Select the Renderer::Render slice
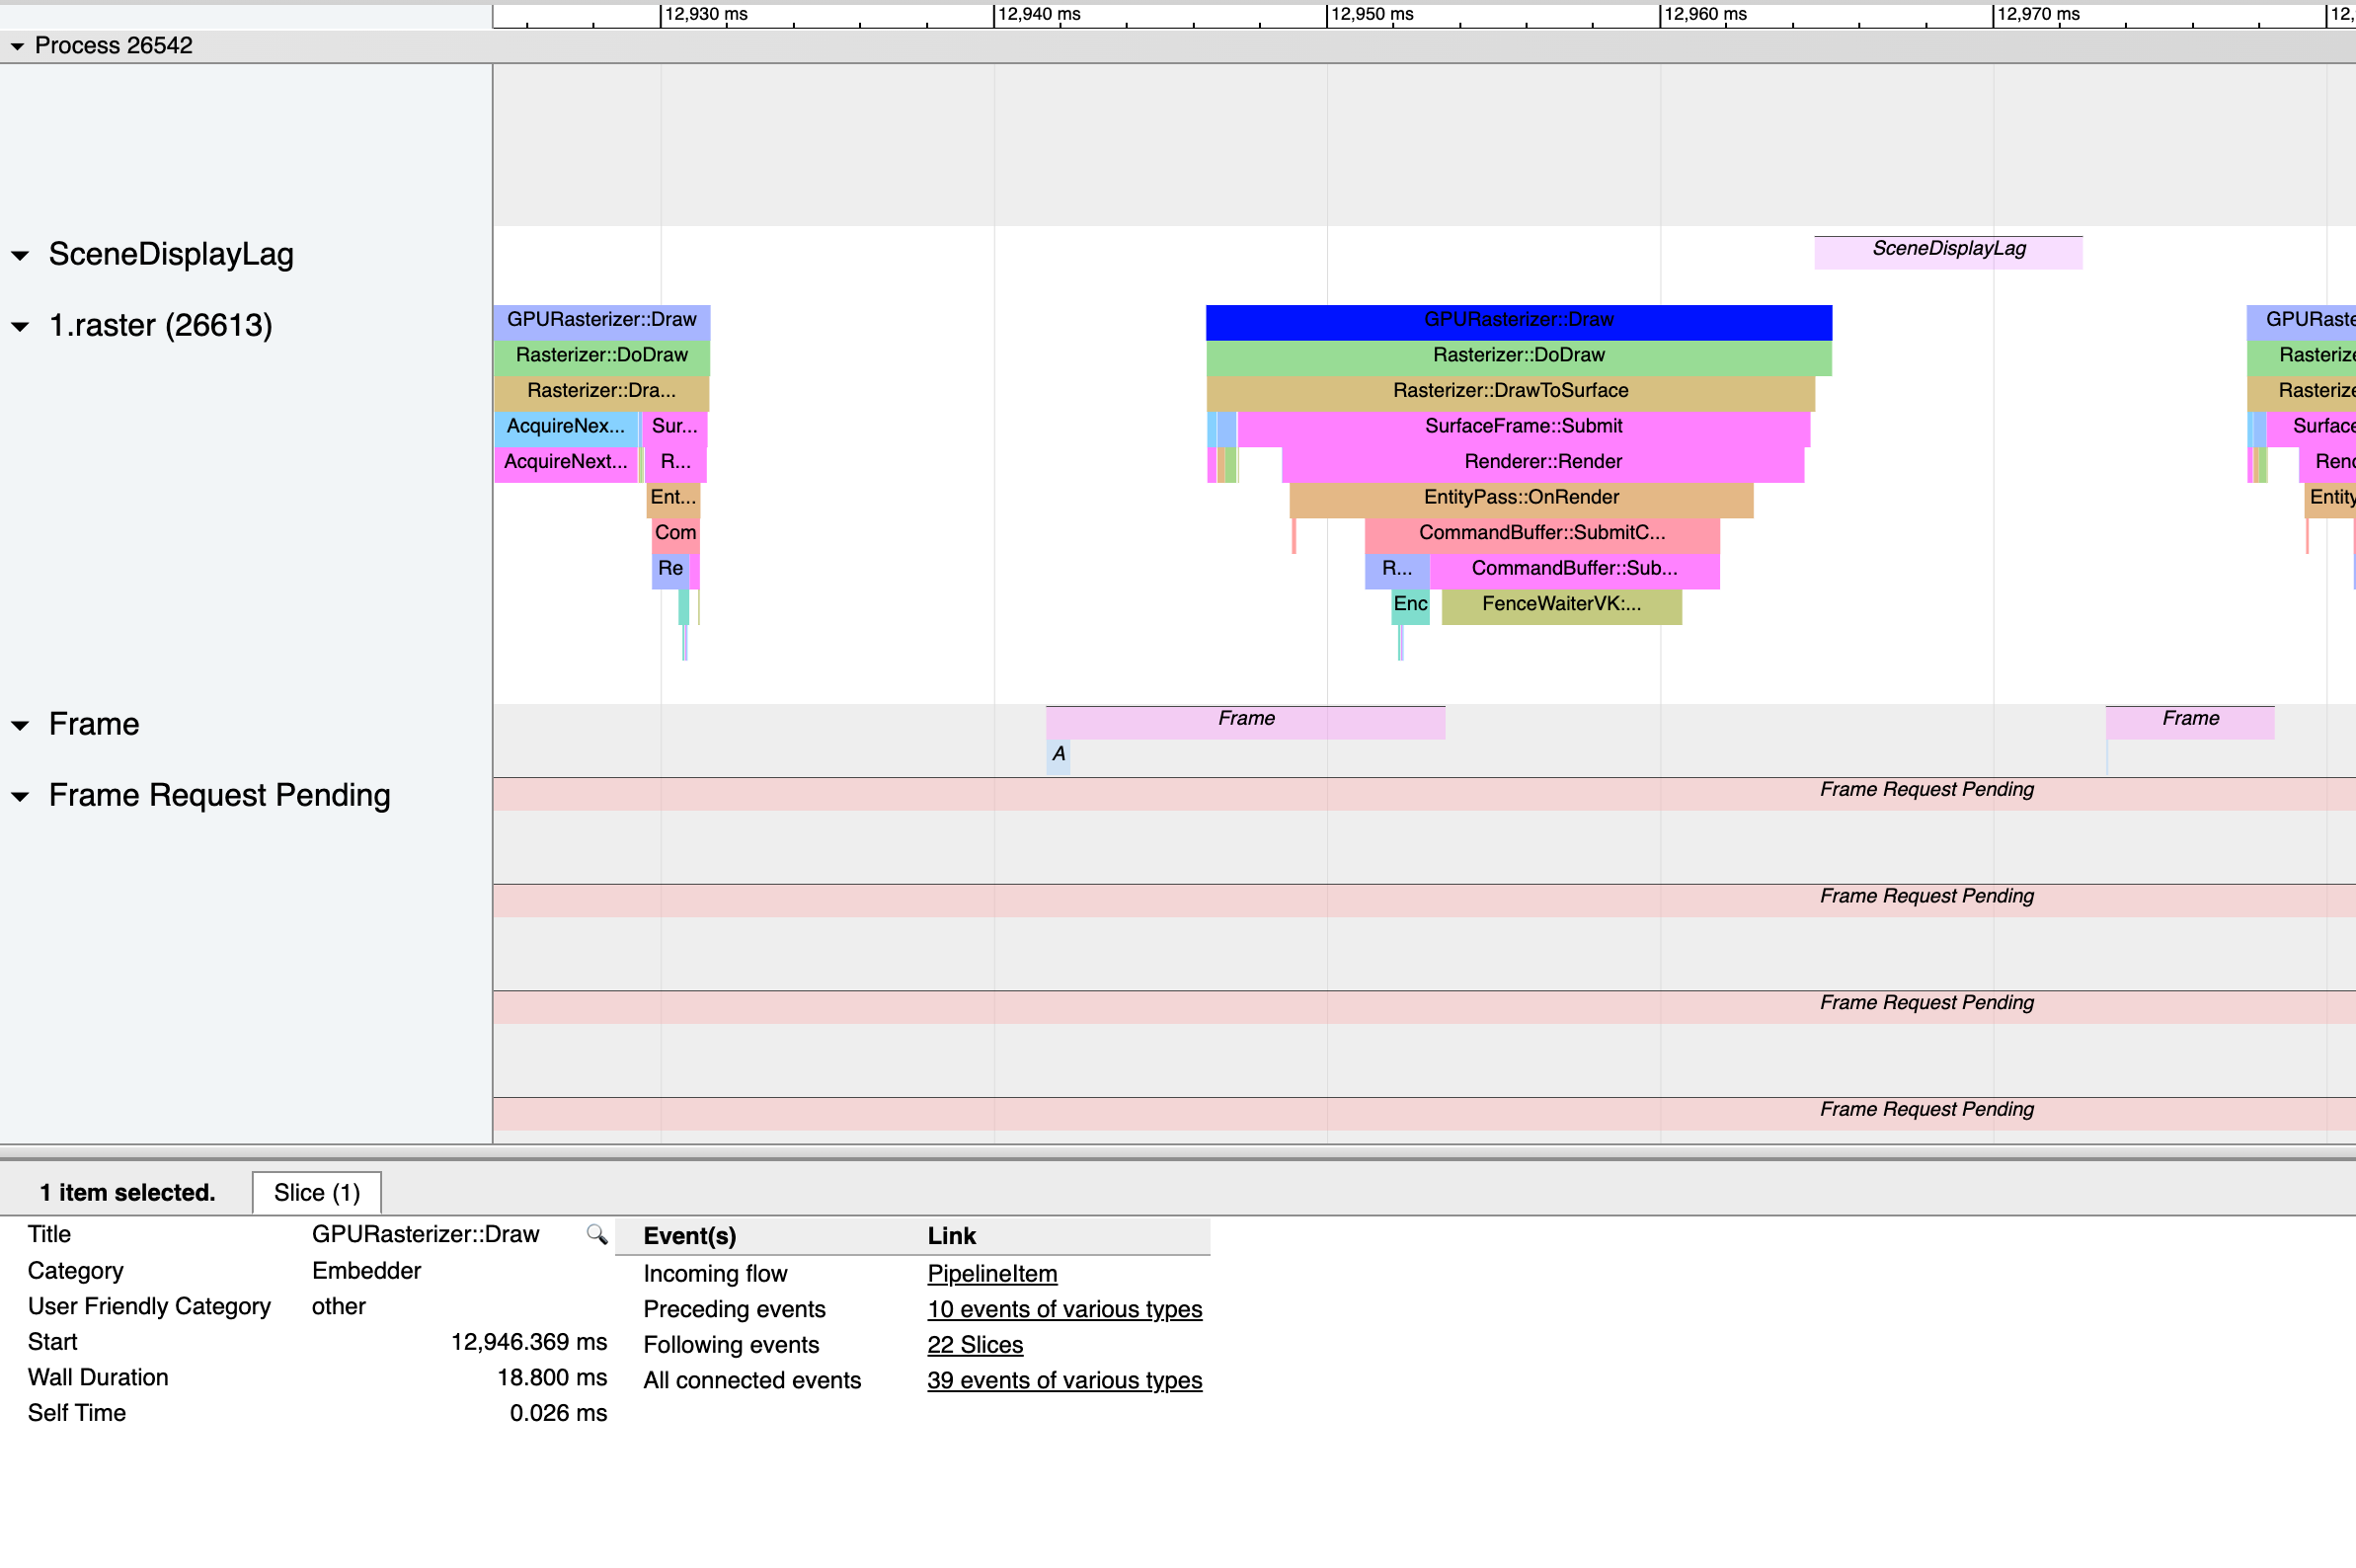This screenshot has height=1568, width=2356. [x=1543, y=461]
